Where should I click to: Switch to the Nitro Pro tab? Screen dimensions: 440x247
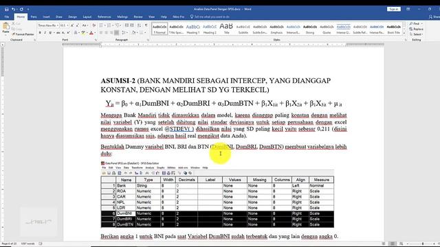(179, 16)
